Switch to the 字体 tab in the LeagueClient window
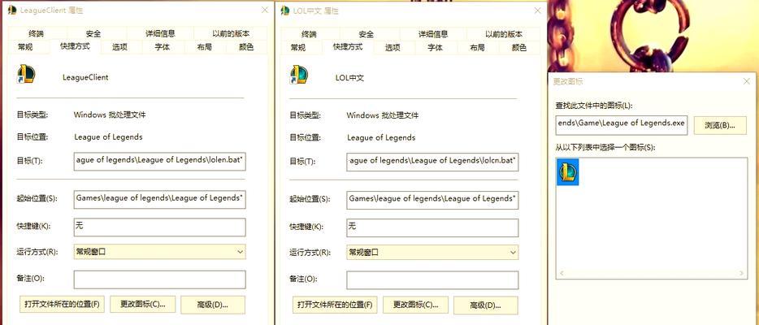 163,47
